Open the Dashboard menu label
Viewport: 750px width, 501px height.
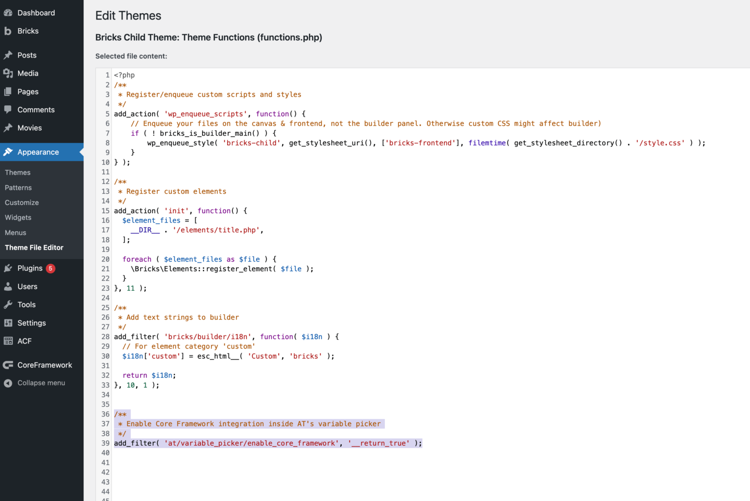click(36, 13)
